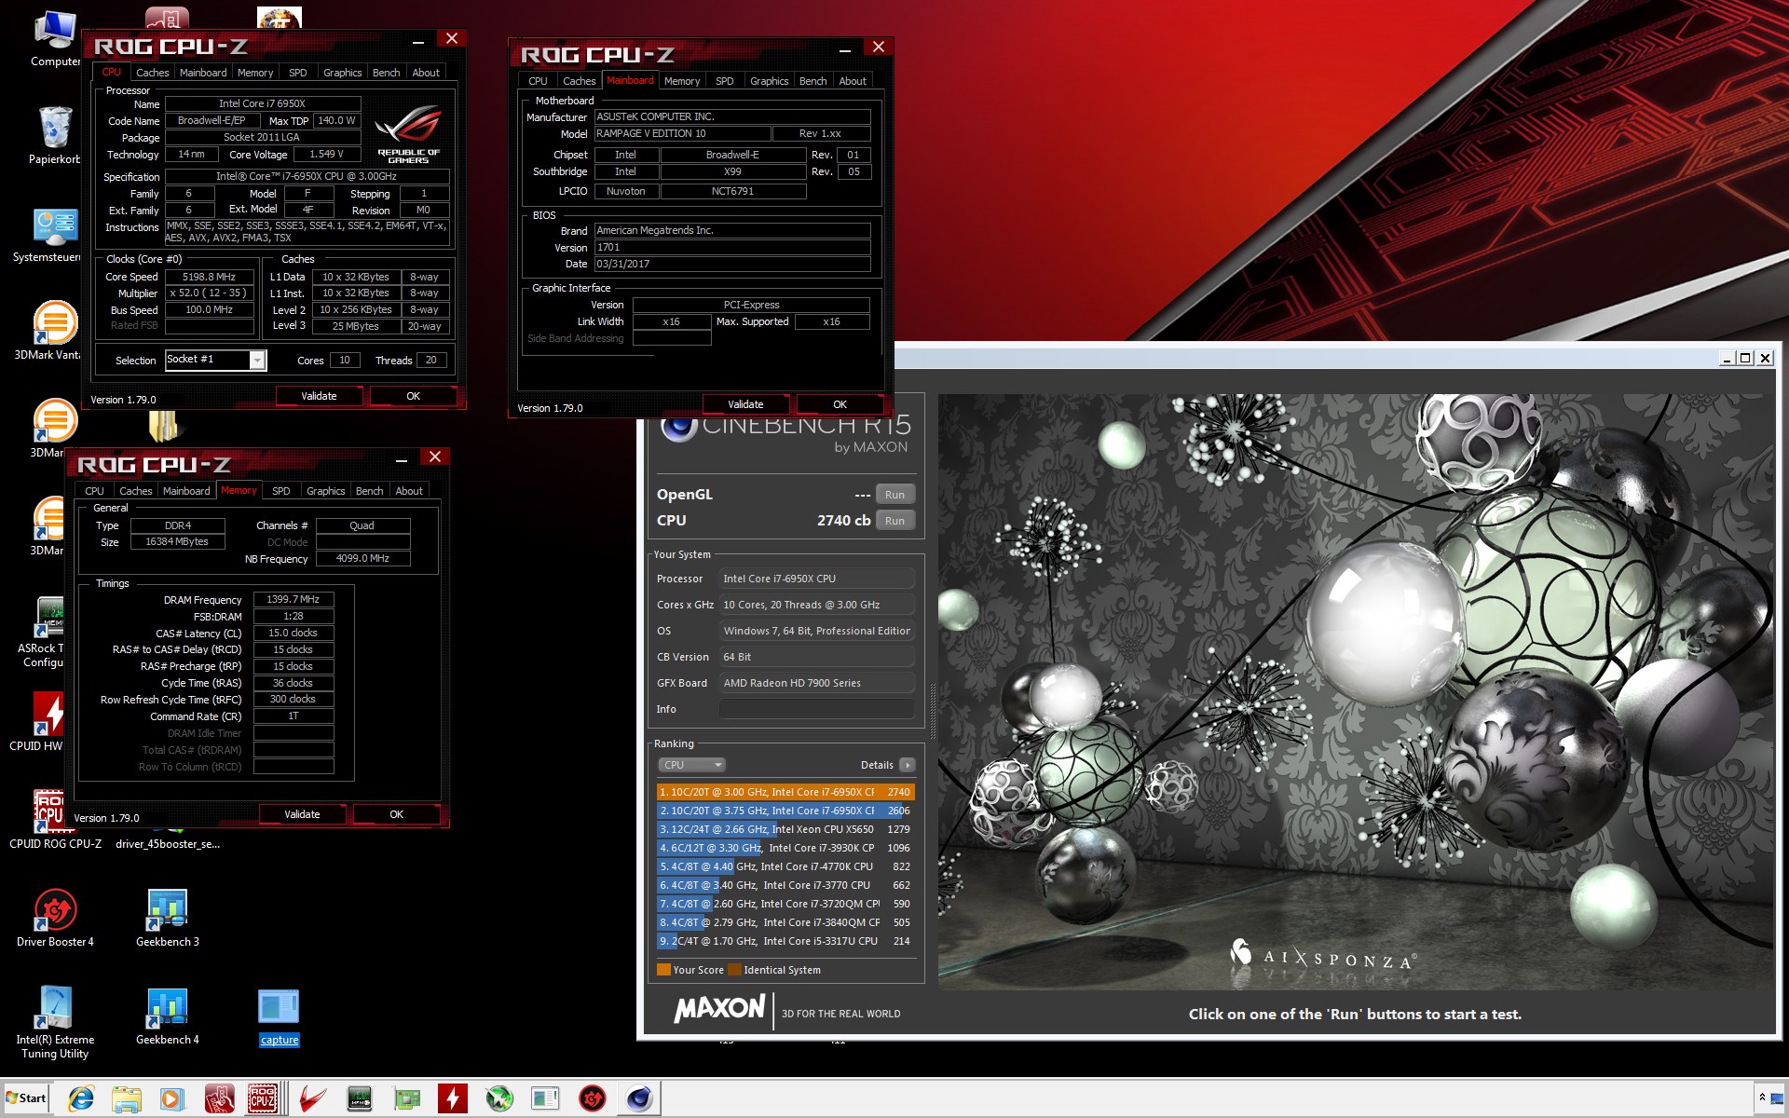This screenshot has width=1789, height=1118.
Task: Click the BIOS Version 1701 field
Action: coord(732,248)
